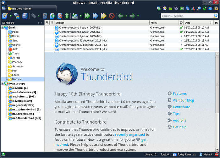Image resolution: width=220 pixels, height=158 pixels.
Task: Click the preview scrollbar down arrow
Action: click(217, 150)
